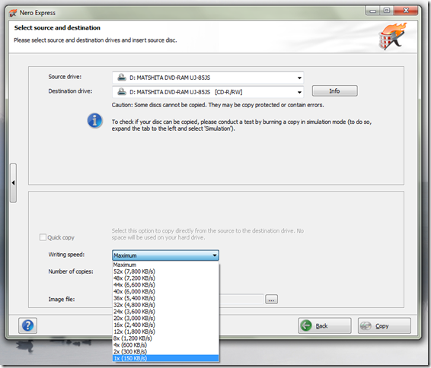Viewport: 431px width, 368px height.
Task: Select 44x (6,600 KB/s) speed
Action: [x=165, y=285]
